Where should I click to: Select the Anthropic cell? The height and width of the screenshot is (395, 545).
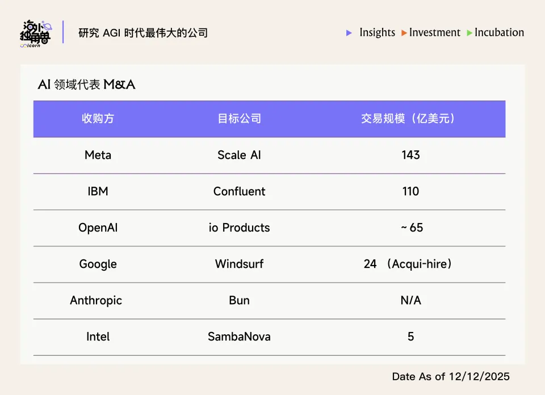pyautogui.click(x=96, y=300)
